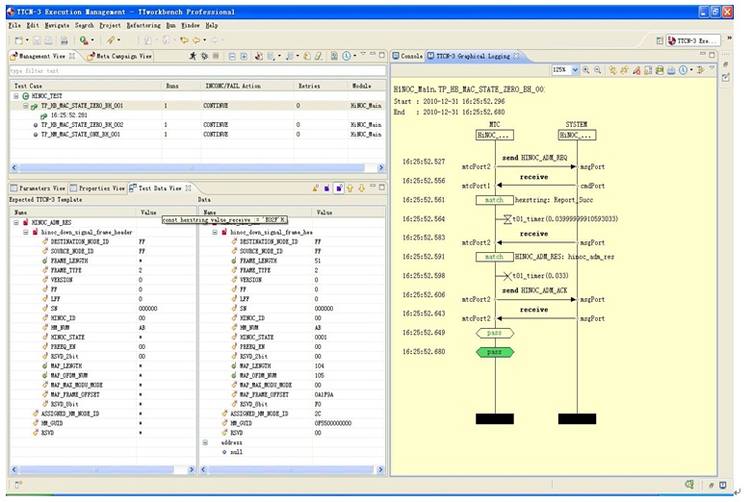The width and height of the screenshot is (752, 502).
Task: Open the File menu
Action: [x=14, y=25]
